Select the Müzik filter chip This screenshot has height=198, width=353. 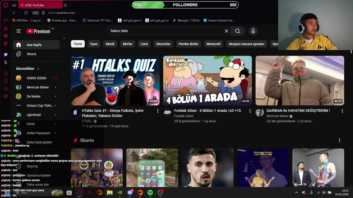[x=110, y=44]
